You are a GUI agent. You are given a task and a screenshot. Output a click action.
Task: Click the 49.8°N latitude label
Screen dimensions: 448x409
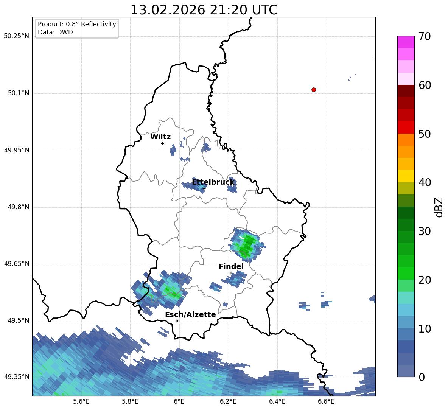pos(19,207)
